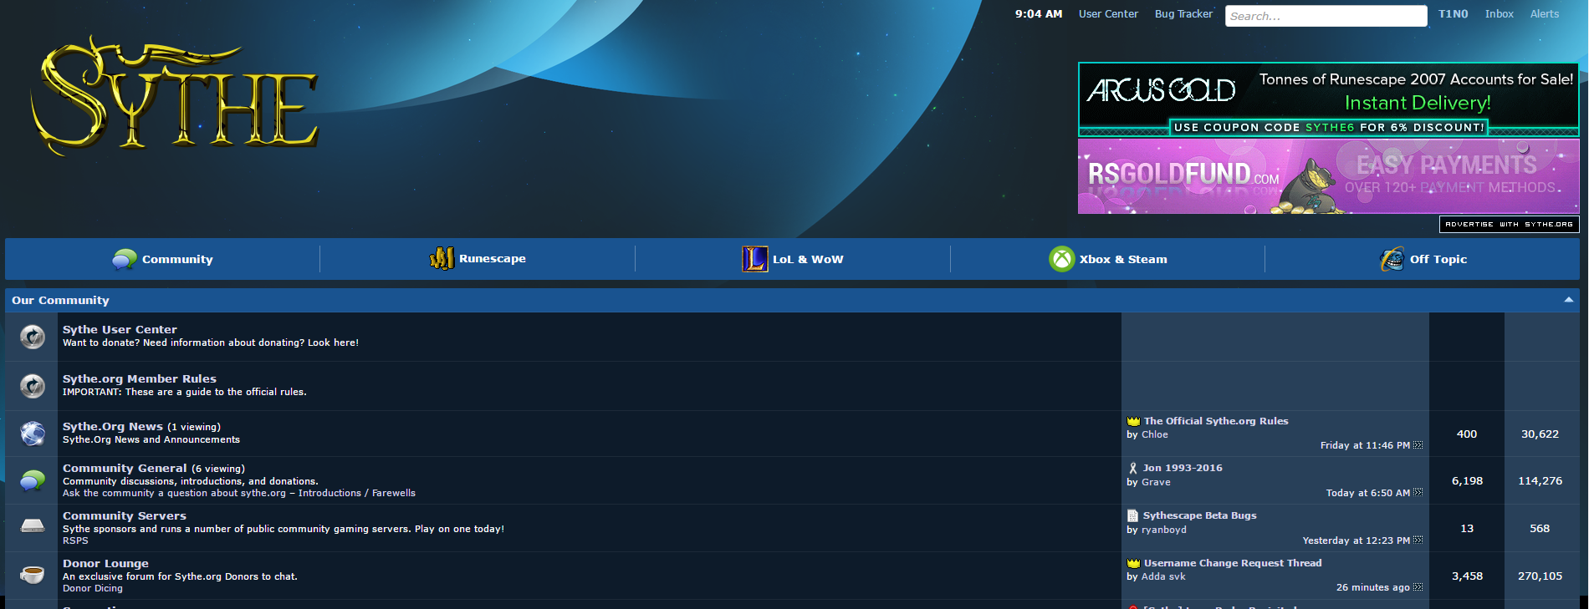The width and height of the screenshot is (1589, 609).
Task: Go to latest post icon for Yesterday 12:23 PM
Action: point(1418,540)
